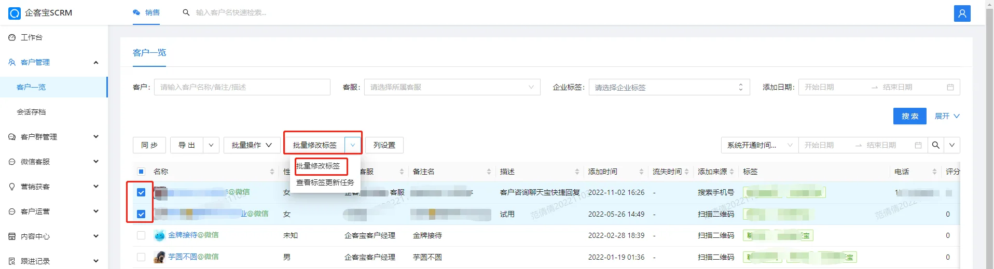
Task: Open 会话存档 in the sidebar
Action: pyautogui.click(x=53, y=112)
